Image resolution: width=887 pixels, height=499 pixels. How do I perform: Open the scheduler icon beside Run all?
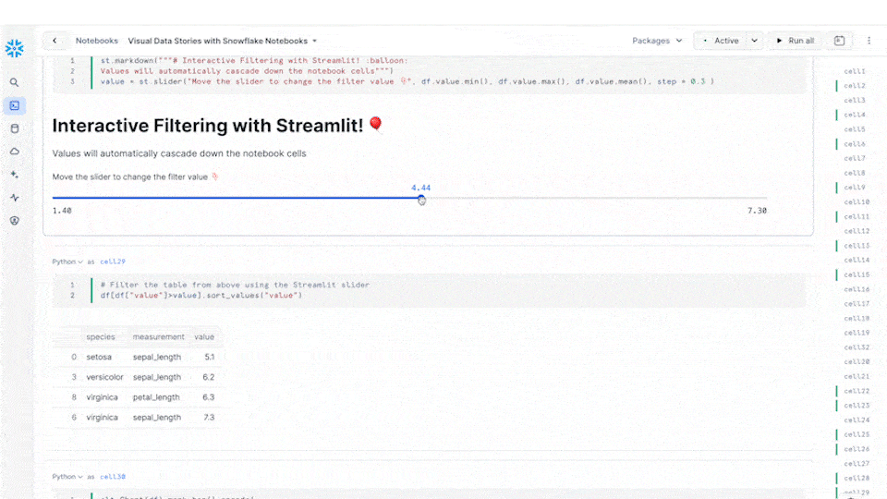(839, 41)
